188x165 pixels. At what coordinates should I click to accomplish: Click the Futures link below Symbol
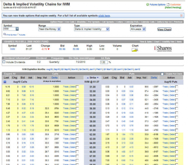22,35
